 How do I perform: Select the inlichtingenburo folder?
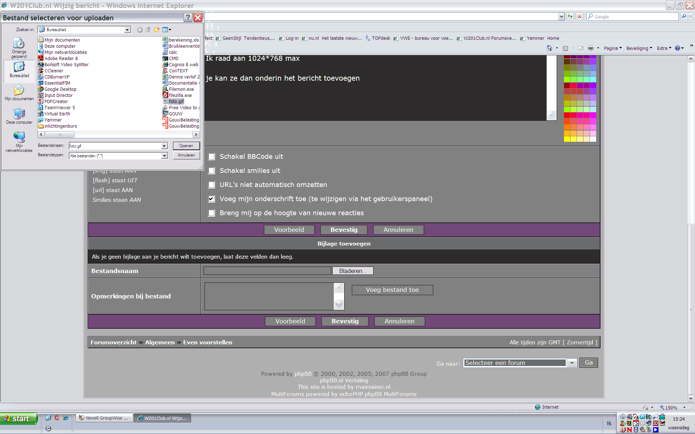tap(58, 126)
